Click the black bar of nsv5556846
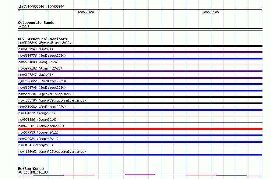Screen dimensions: 271x179 pos(140,46)
